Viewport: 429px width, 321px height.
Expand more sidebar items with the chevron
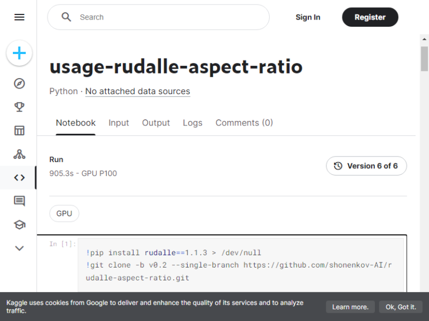point(19,248)
